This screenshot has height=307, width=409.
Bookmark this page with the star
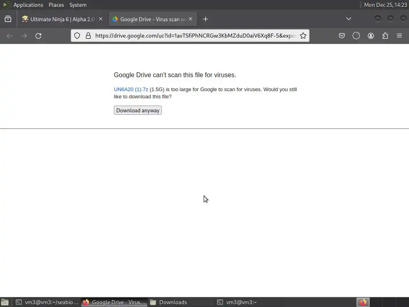303,36
